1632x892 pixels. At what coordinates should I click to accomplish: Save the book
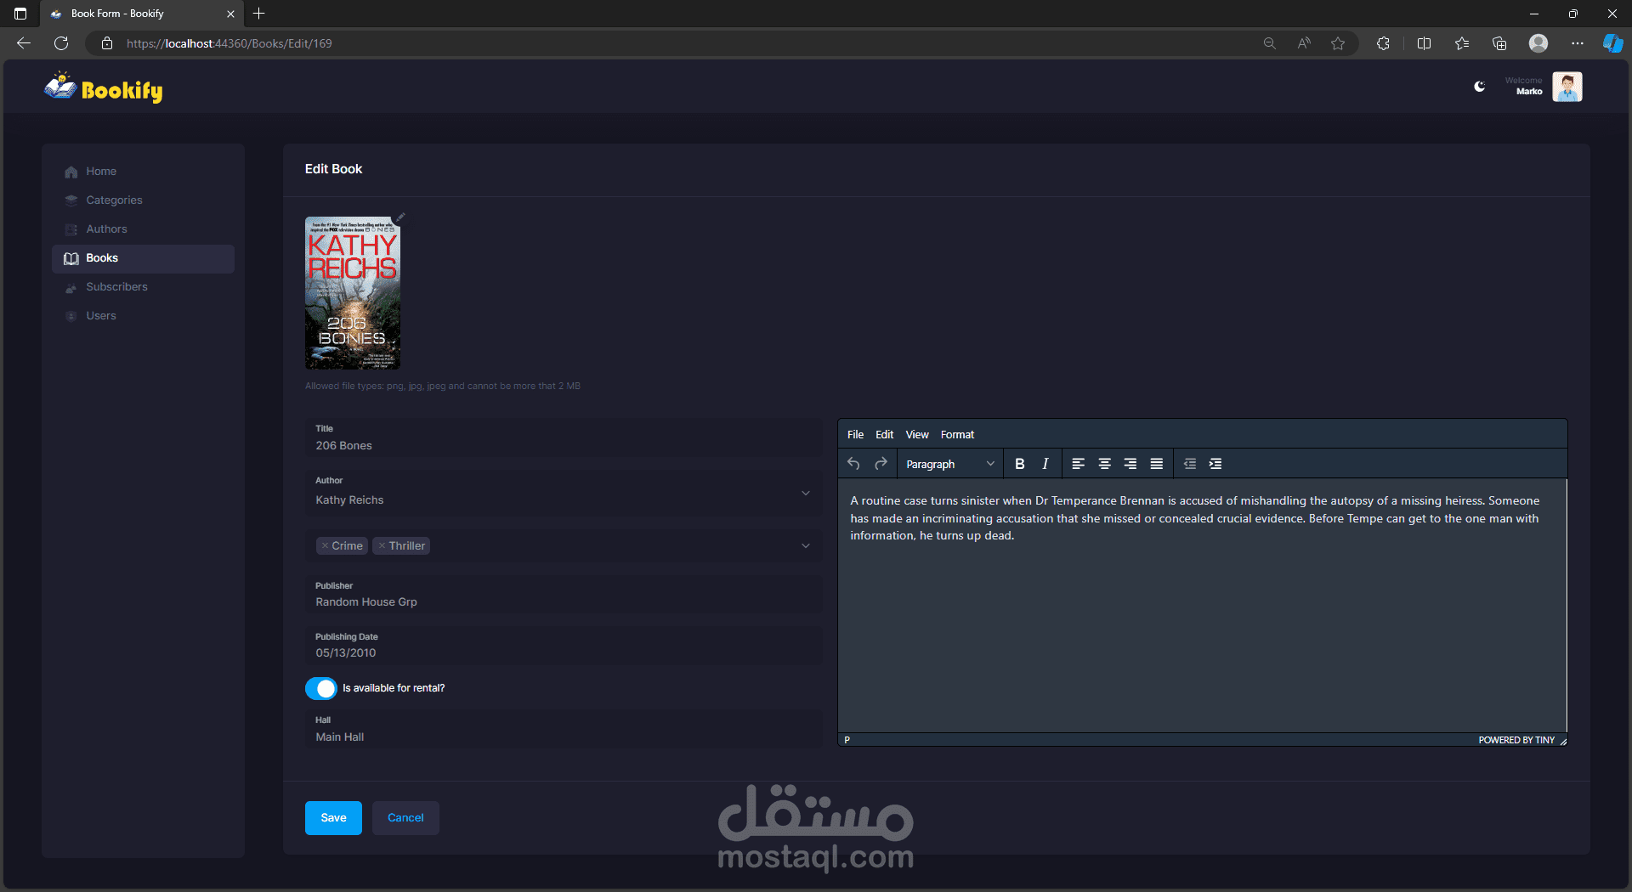(333, 818)
